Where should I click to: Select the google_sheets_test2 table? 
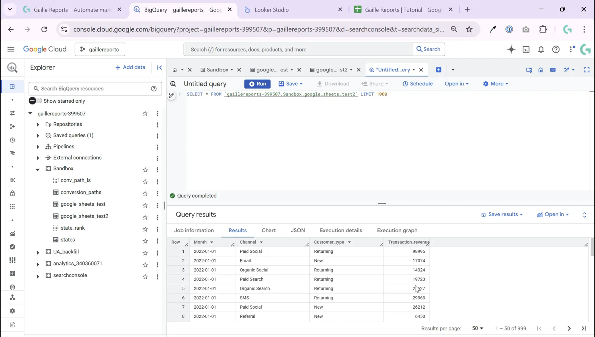point(84,216)
